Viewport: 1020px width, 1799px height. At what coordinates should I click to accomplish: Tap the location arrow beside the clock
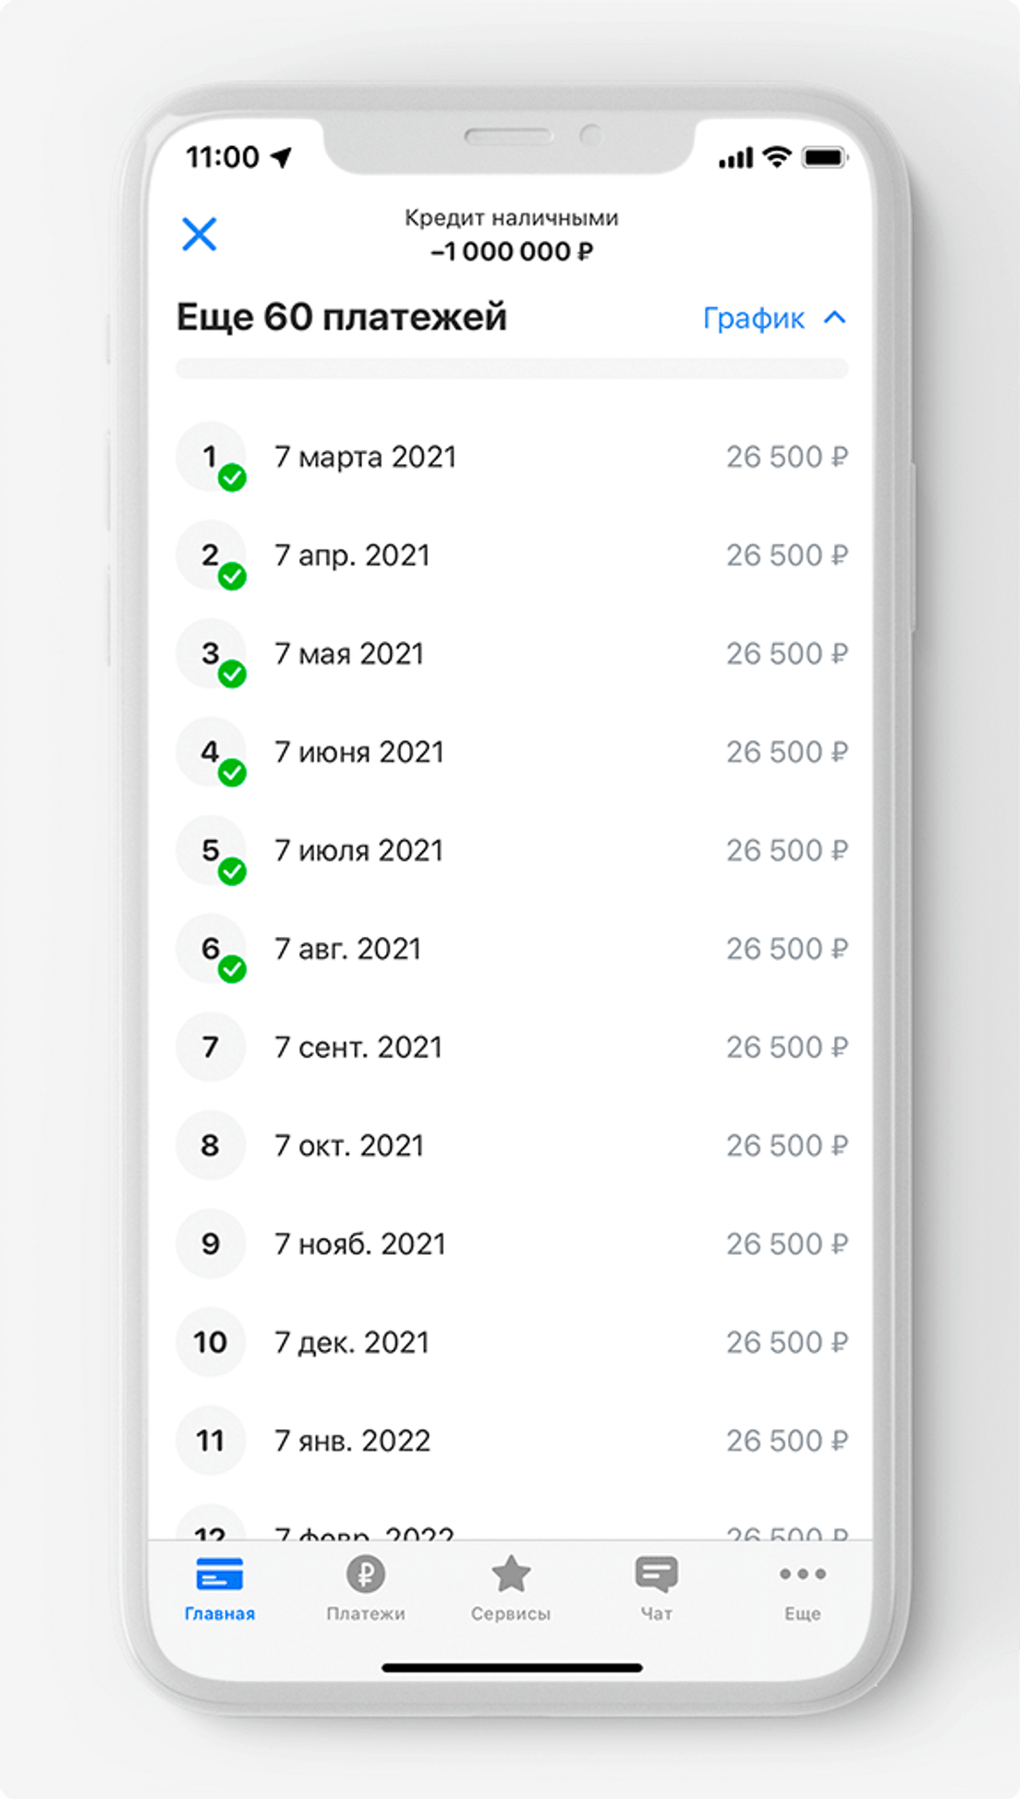pos(282,157)
